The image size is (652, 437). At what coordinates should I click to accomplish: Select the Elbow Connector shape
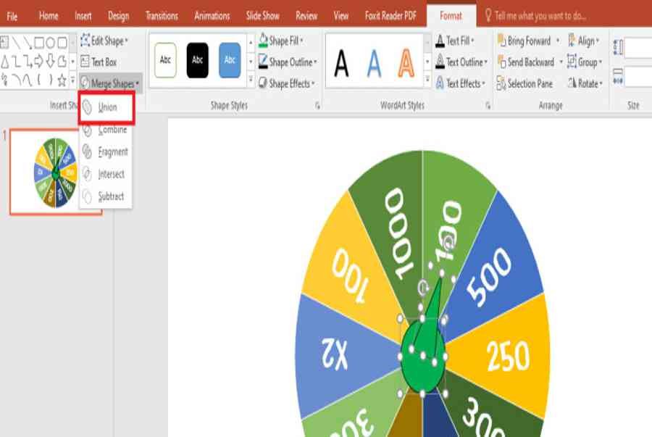tap(16, 62)
